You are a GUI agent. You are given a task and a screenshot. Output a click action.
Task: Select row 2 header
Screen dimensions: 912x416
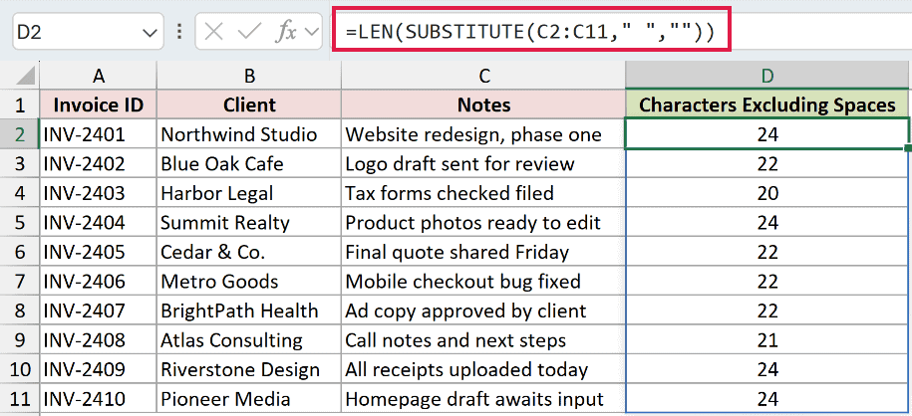coord(20,134)
